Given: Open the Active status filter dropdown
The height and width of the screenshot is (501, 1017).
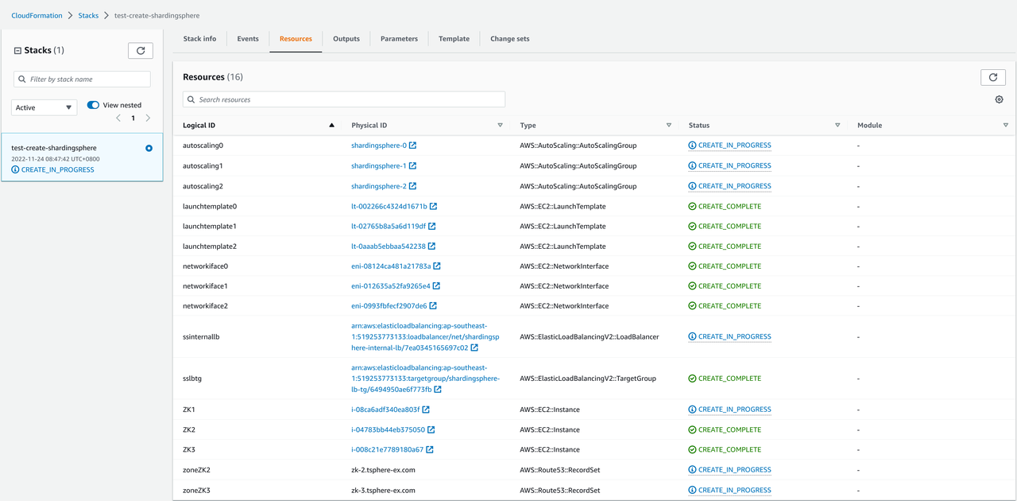Looking at the screenshot, I should tap(44, 107).
